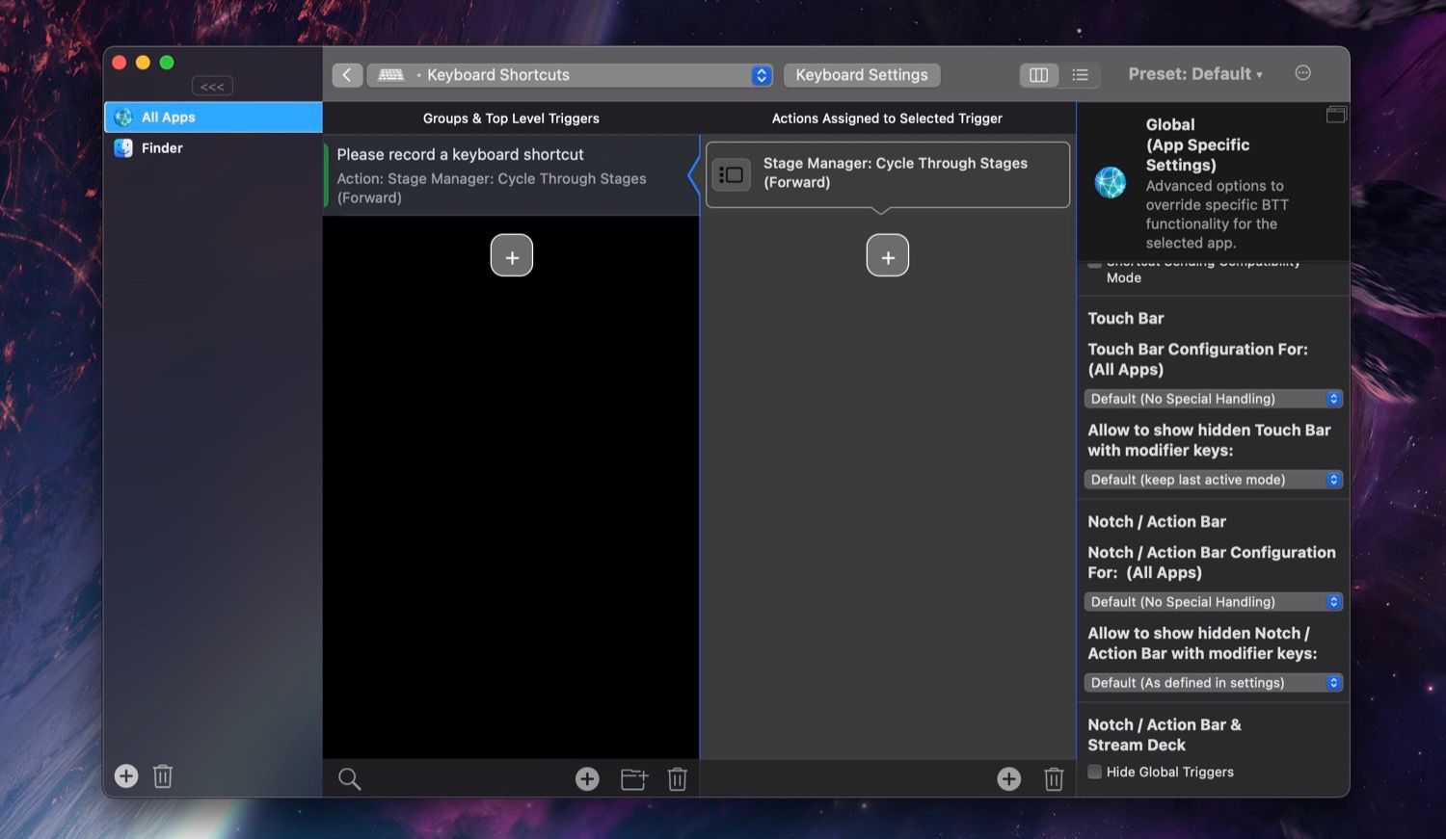Select All Apps in the sidebar
This screenshot has width=1446, height=839.
169,117
